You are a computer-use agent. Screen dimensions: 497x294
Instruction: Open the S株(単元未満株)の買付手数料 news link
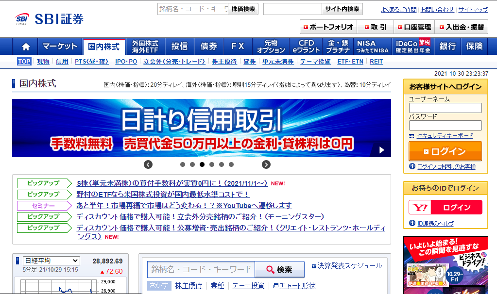(172, 183)
